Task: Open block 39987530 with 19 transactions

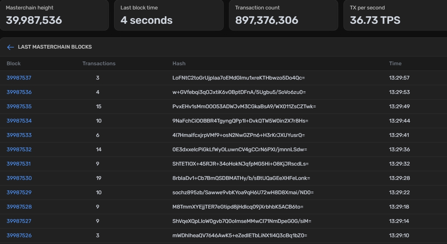Action: point(19,178)
